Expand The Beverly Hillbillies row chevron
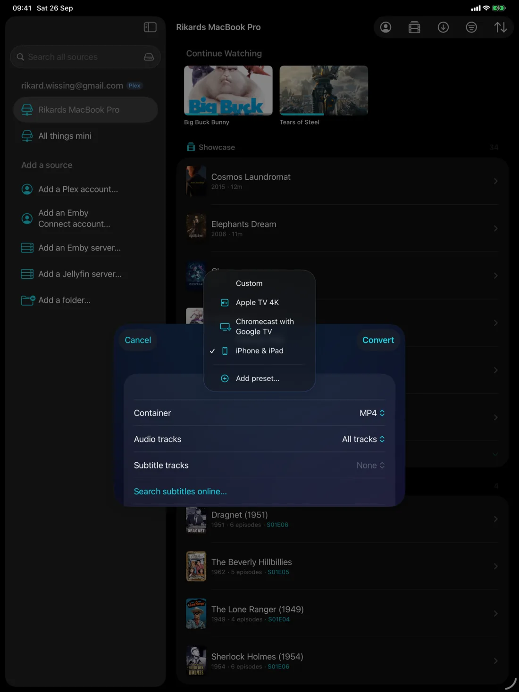The width and height of the screenshot is (519, 692). tap(495, 566)
